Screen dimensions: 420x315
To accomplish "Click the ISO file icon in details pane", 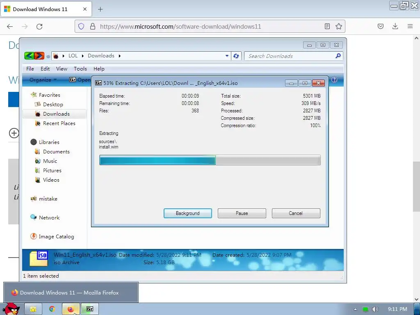I will pos(39,258).
